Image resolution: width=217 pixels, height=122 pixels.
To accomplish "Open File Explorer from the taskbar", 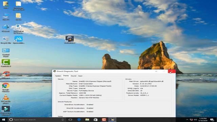I will click(87, 120).
